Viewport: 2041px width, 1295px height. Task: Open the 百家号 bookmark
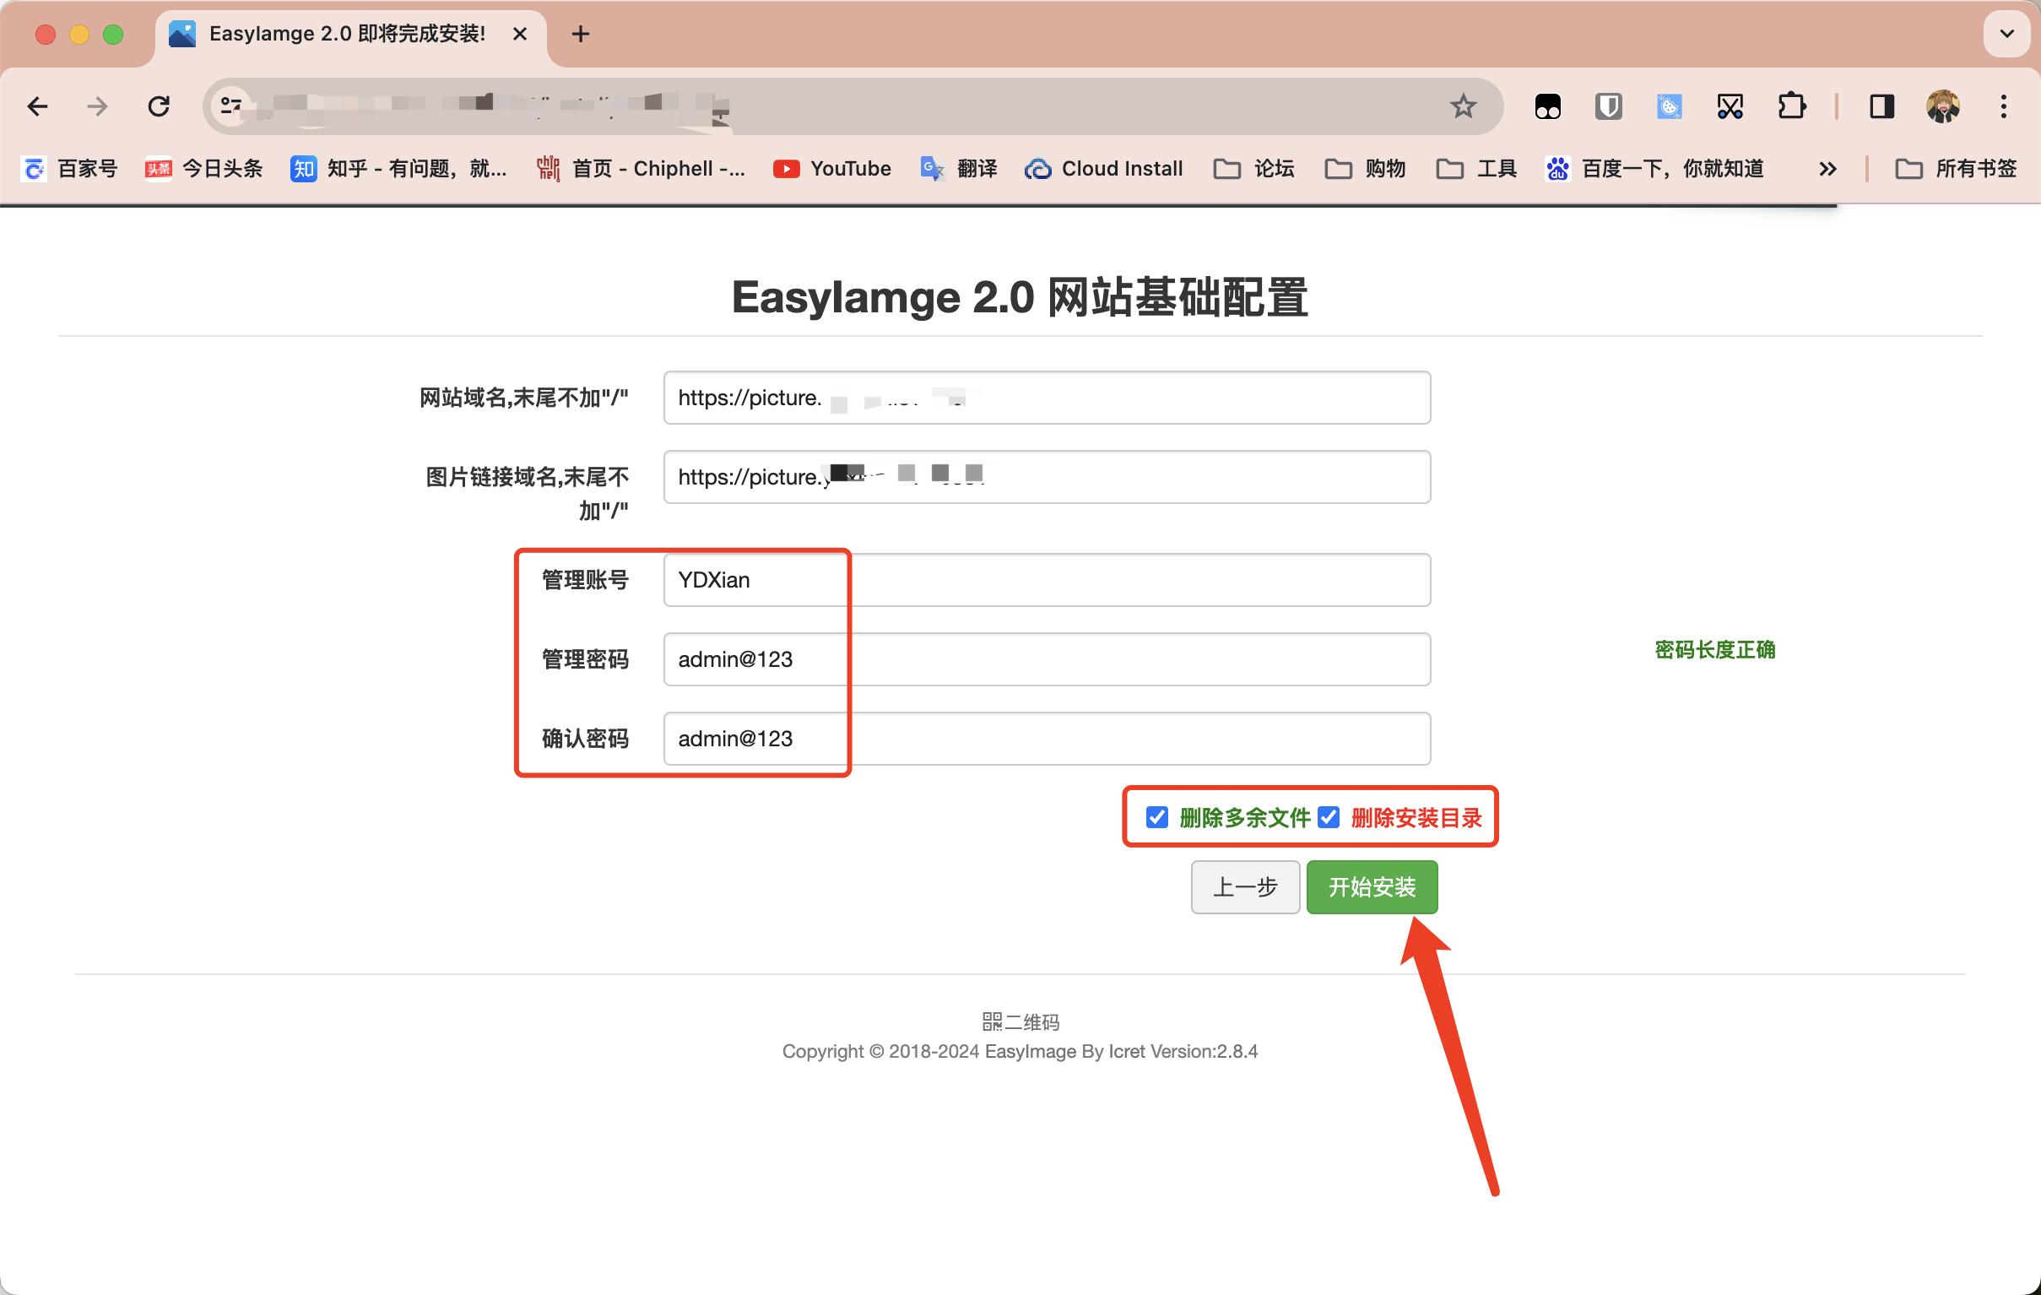coord(70,169)
